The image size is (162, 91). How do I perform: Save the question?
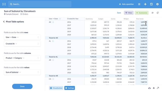click(119, 13)
